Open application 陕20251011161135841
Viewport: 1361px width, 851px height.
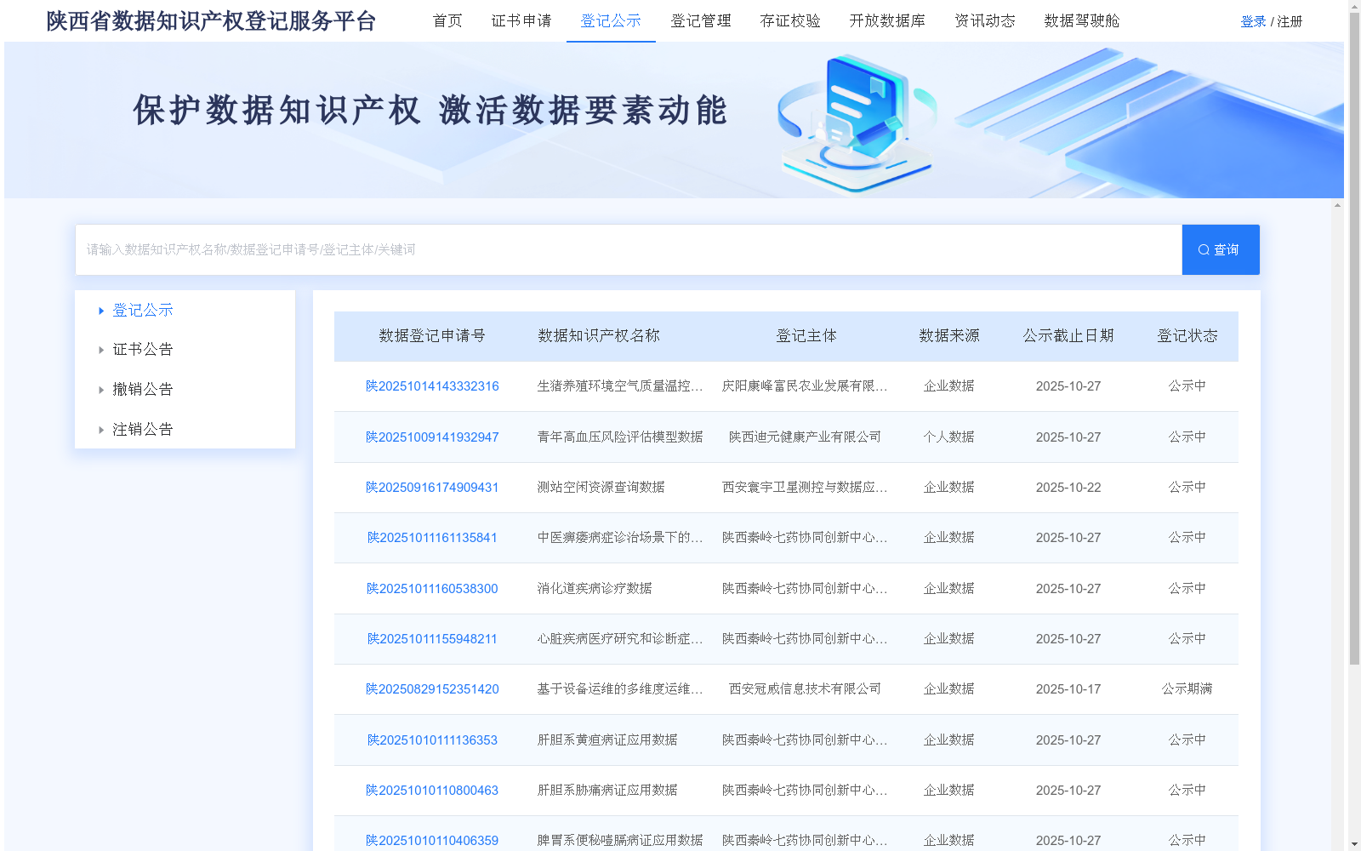(x=432, y=538)
